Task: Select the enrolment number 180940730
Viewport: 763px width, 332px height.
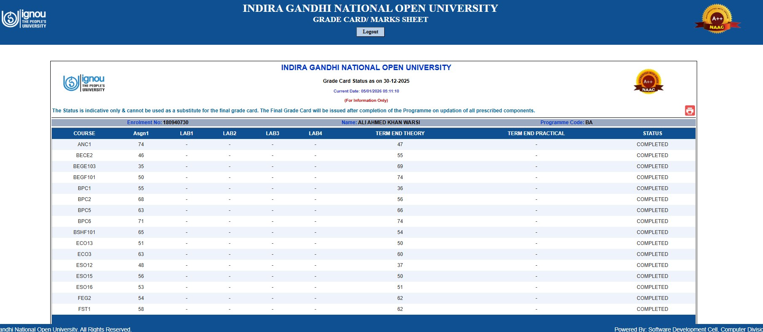Action: (176, 122)
